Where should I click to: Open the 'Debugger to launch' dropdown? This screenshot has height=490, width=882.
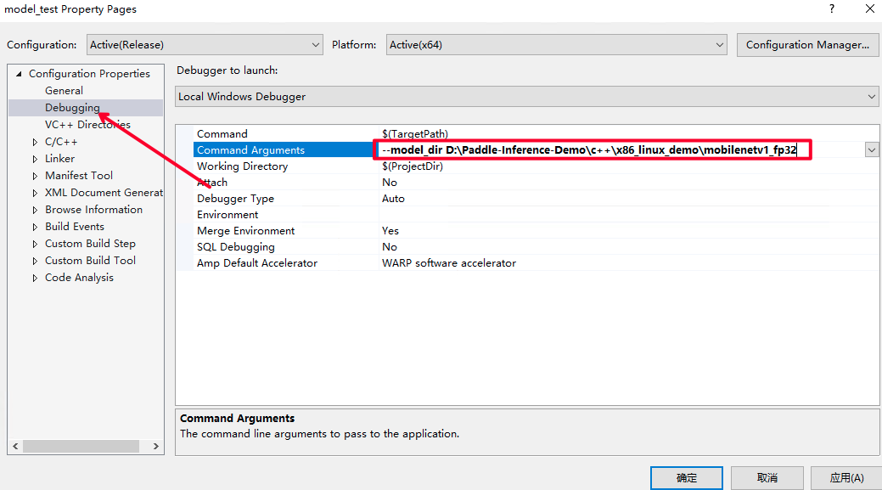870,96
